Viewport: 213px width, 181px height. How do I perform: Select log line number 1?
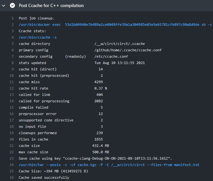tap(13, 18)
